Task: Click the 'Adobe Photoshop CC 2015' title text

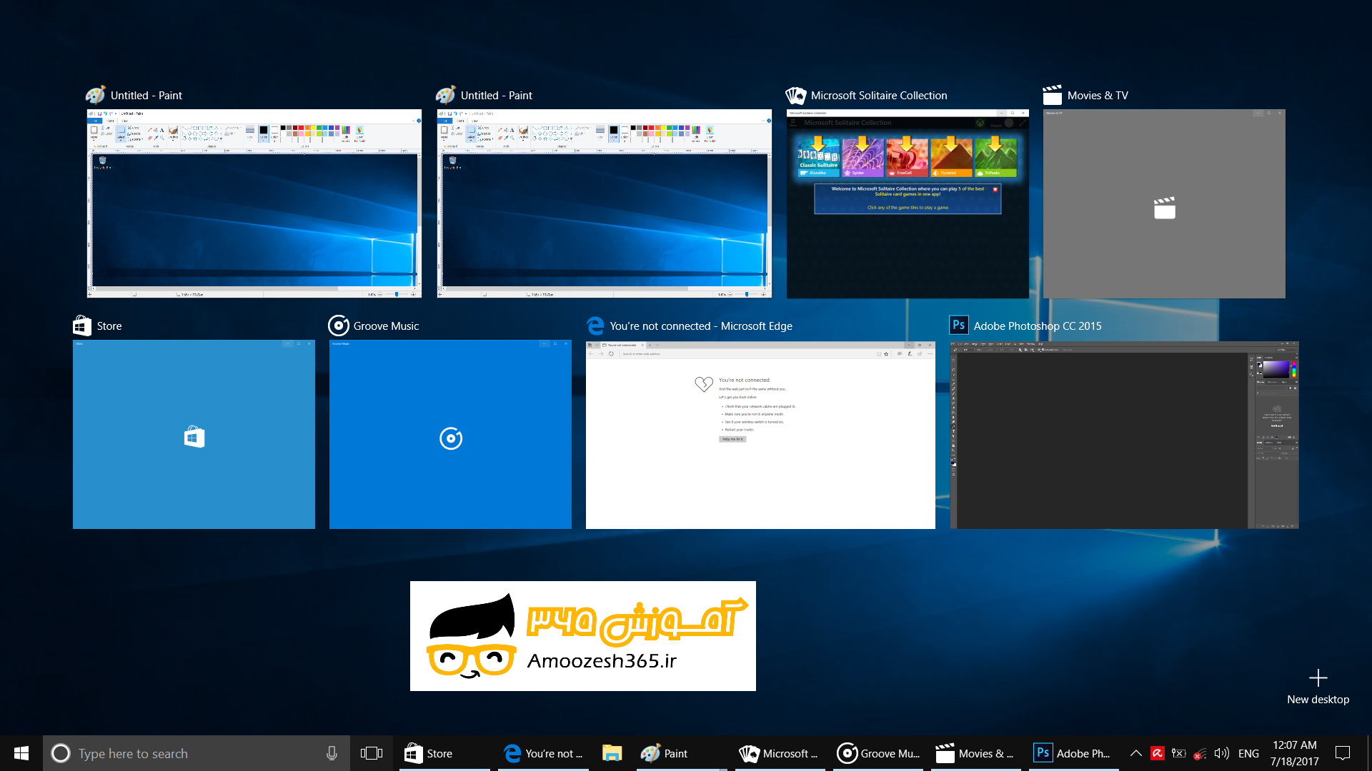Action: point(1038,326)
